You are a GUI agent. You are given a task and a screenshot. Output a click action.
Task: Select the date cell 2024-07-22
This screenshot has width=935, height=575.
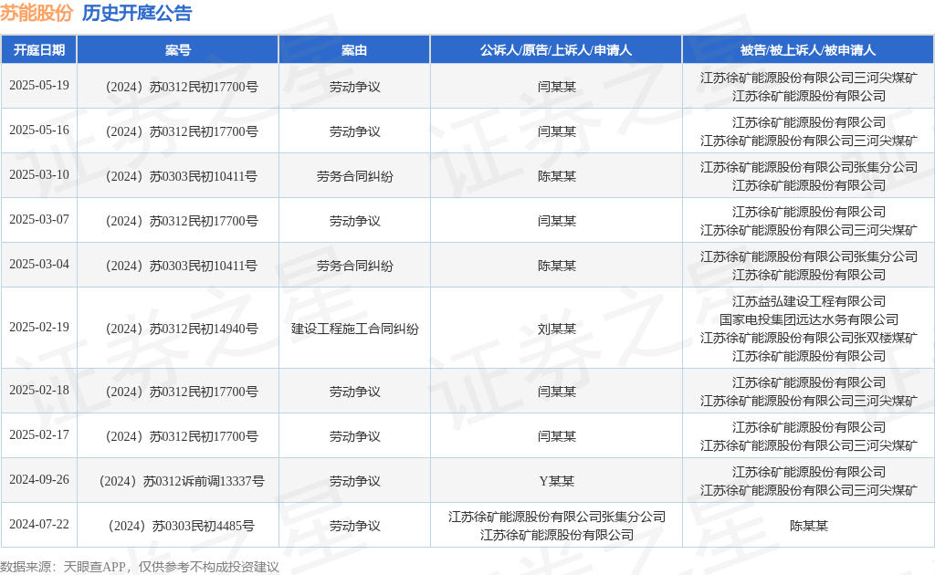[39, 525]
